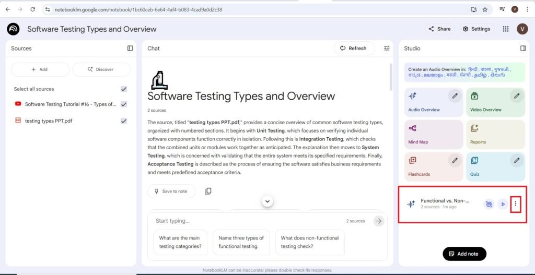535x275 pixels.
Task: Play the Functional vs. Non audio overview
Action: point(502,204)
